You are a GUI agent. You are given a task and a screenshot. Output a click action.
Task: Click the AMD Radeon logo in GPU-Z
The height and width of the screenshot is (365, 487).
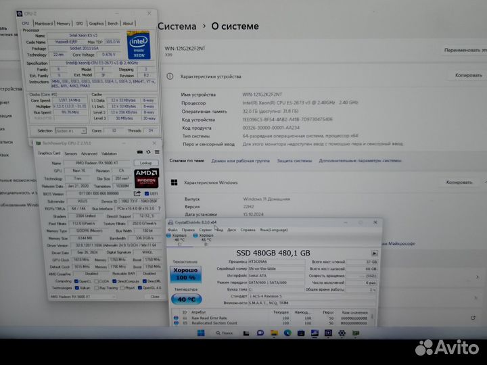pos(146,178)
